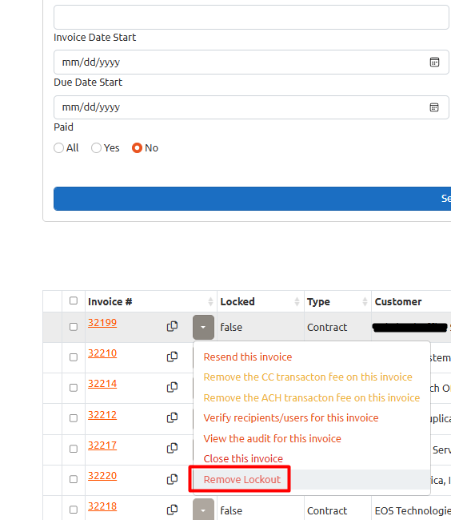Viewport: 451px width, 520px height.
Task: Open calendar picker for Due Date Start
Action: point(434,107)
